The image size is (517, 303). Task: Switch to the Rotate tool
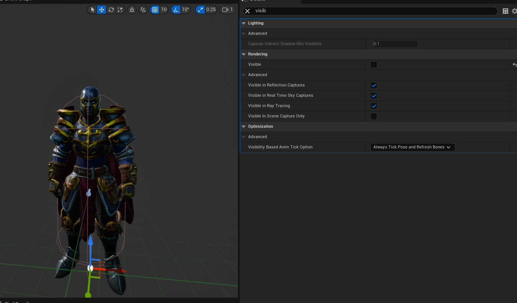(111, 10)
